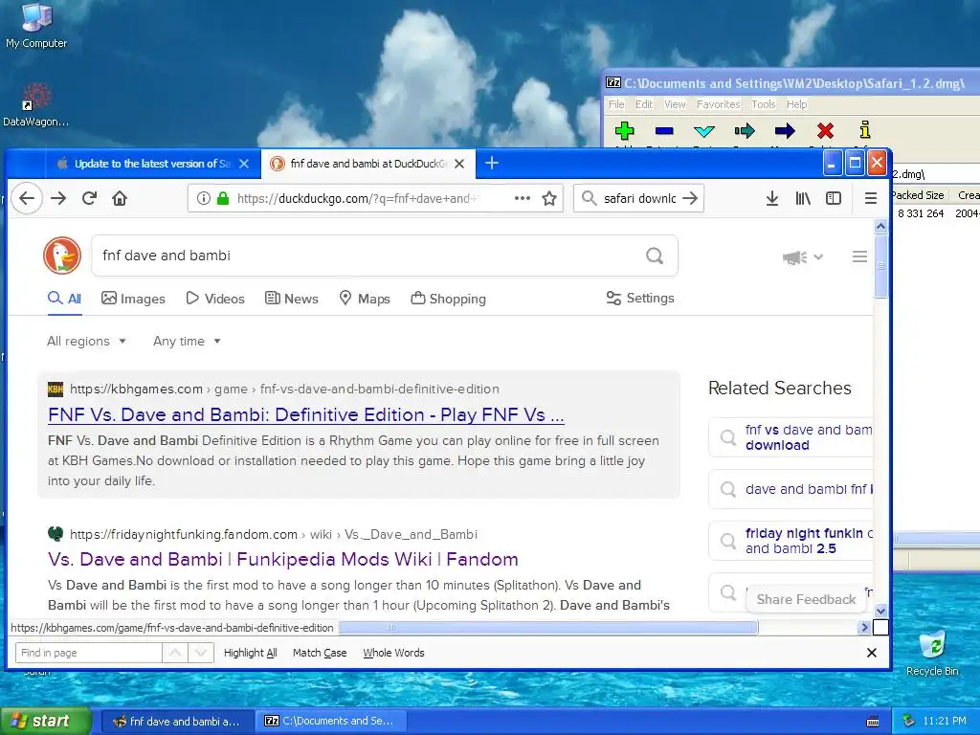Open the Windows start menu
The height and width of the screenshot is (735, 980).
coord(45,721)
